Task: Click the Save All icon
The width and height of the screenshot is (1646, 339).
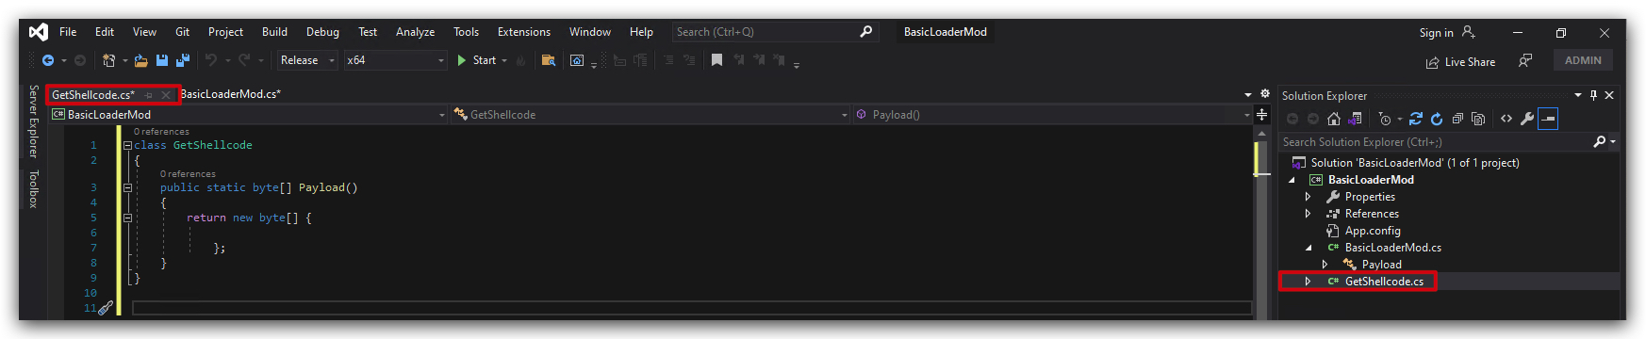Action: coord(183,60)
